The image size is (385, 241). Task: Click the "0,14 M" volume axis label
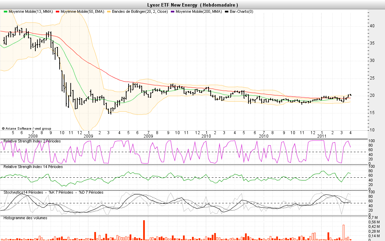pyautogui.click(x=374, y=236)
